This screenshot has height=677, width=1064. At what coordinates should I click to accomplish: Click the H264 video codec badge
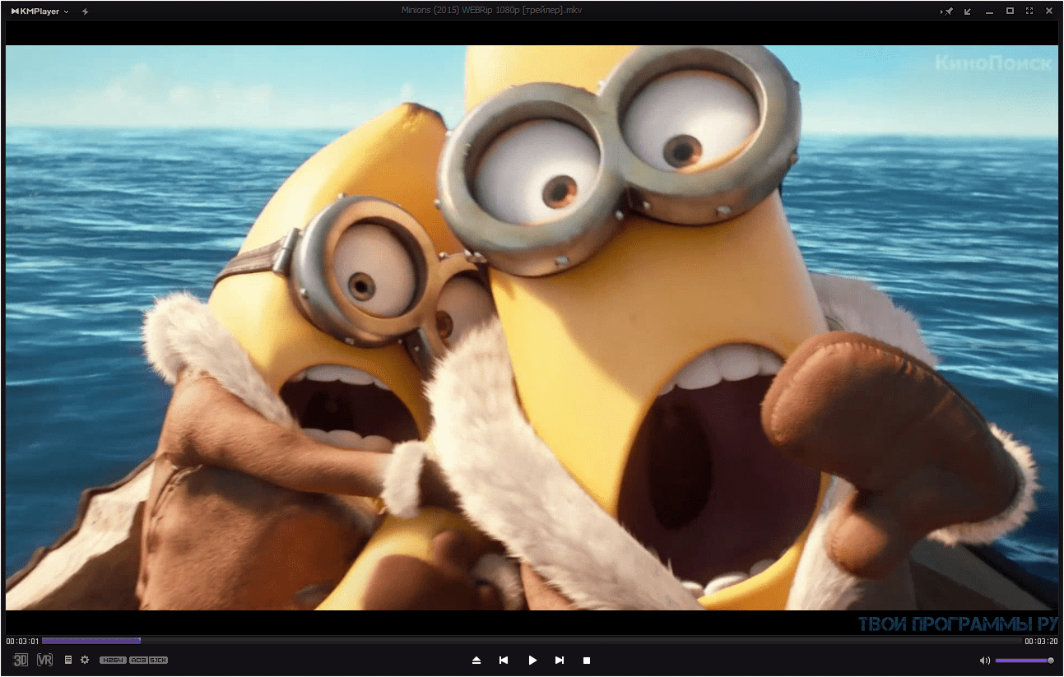(x=113, y=660)
